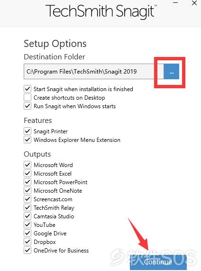
Task: Minimize the Snagit installer window
Action: (175, 3)
